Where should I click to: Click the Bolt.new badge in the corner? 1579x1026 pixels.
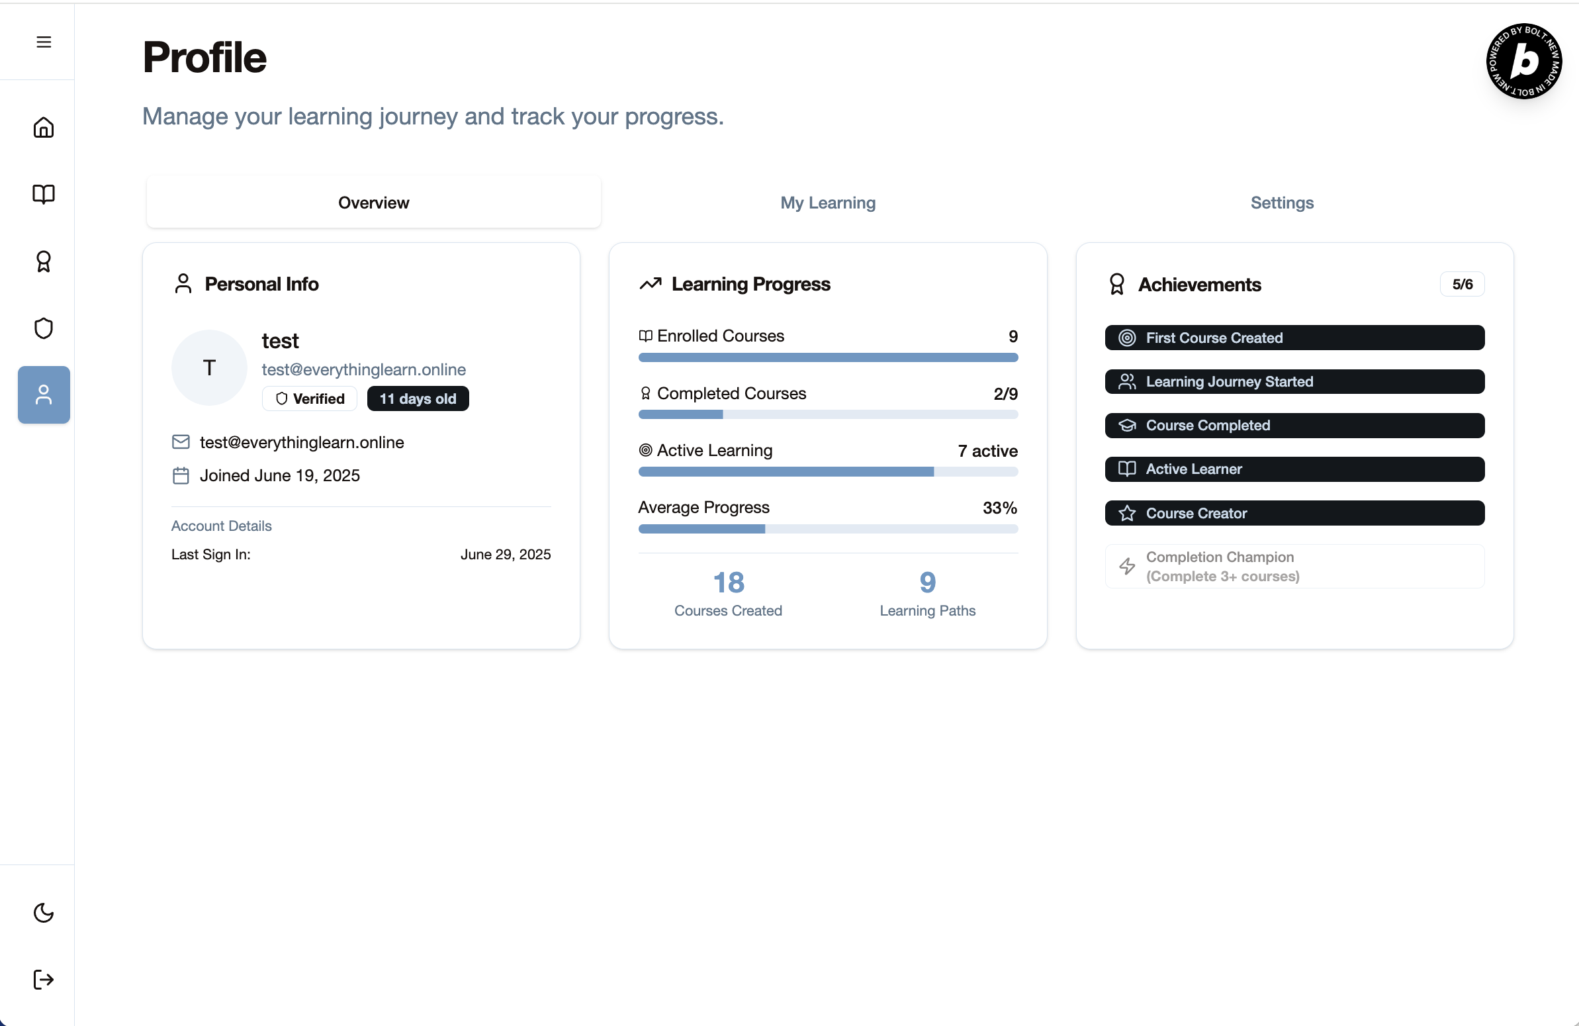[1523, 61]
